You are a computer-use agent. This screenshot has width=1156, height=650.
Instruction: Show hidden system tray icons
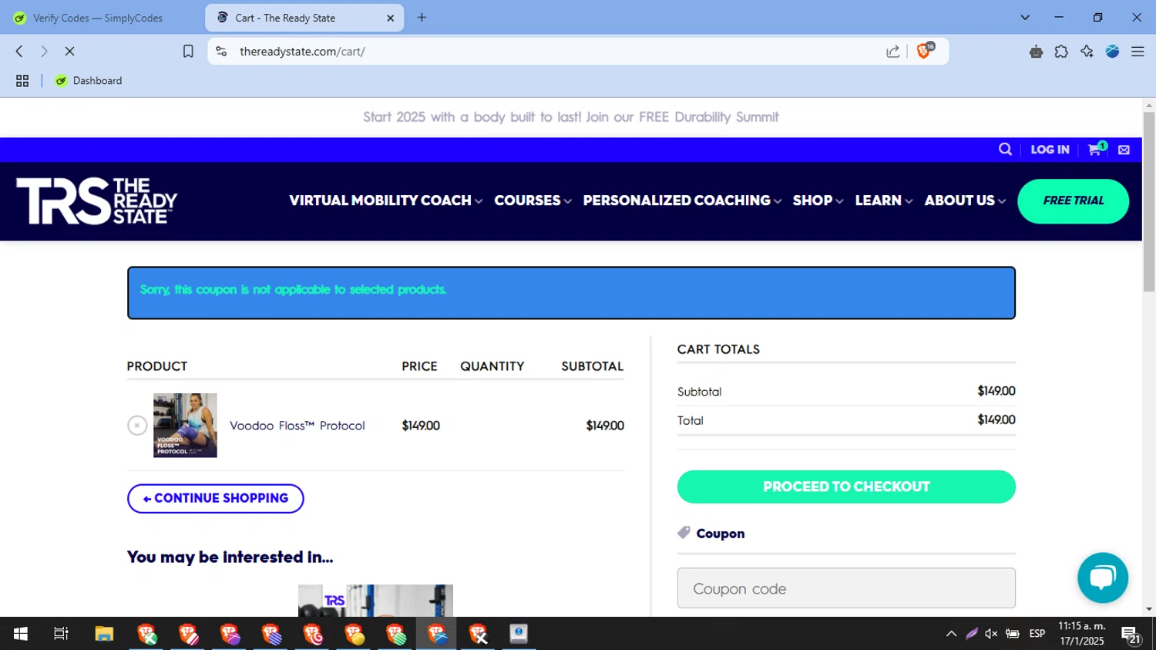(951, 634)
